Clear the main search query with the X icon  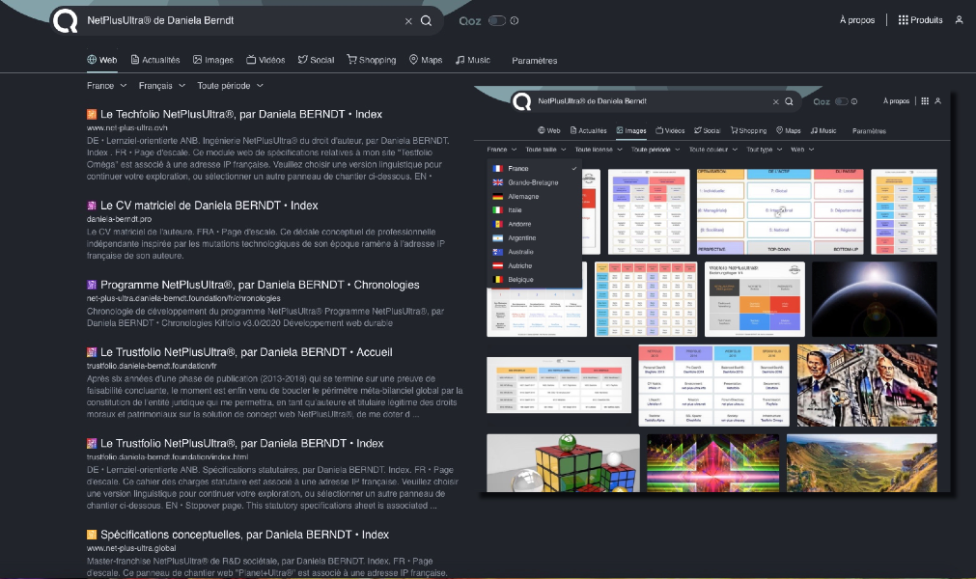point(408,21)
